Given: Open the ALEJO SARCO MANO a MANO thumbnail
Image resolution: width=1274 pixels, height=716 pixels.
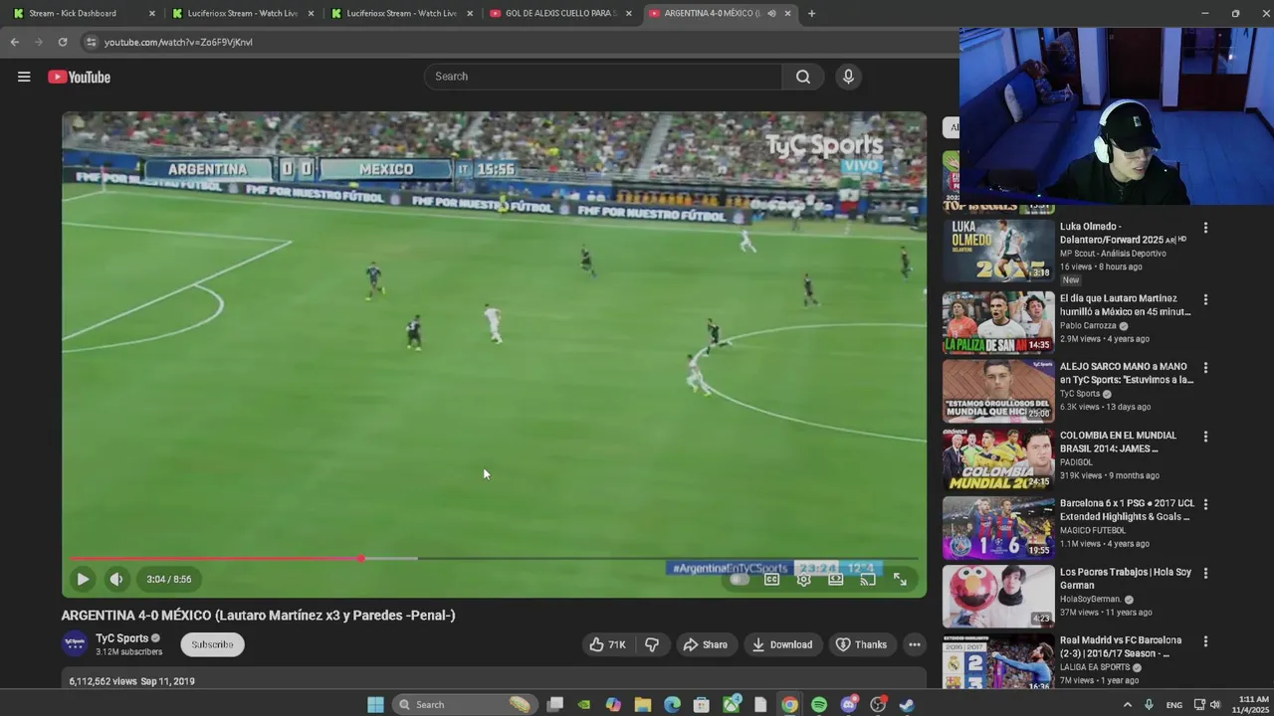Looking at the screenshot, I should pyautogui.click(x=998, y=391).
